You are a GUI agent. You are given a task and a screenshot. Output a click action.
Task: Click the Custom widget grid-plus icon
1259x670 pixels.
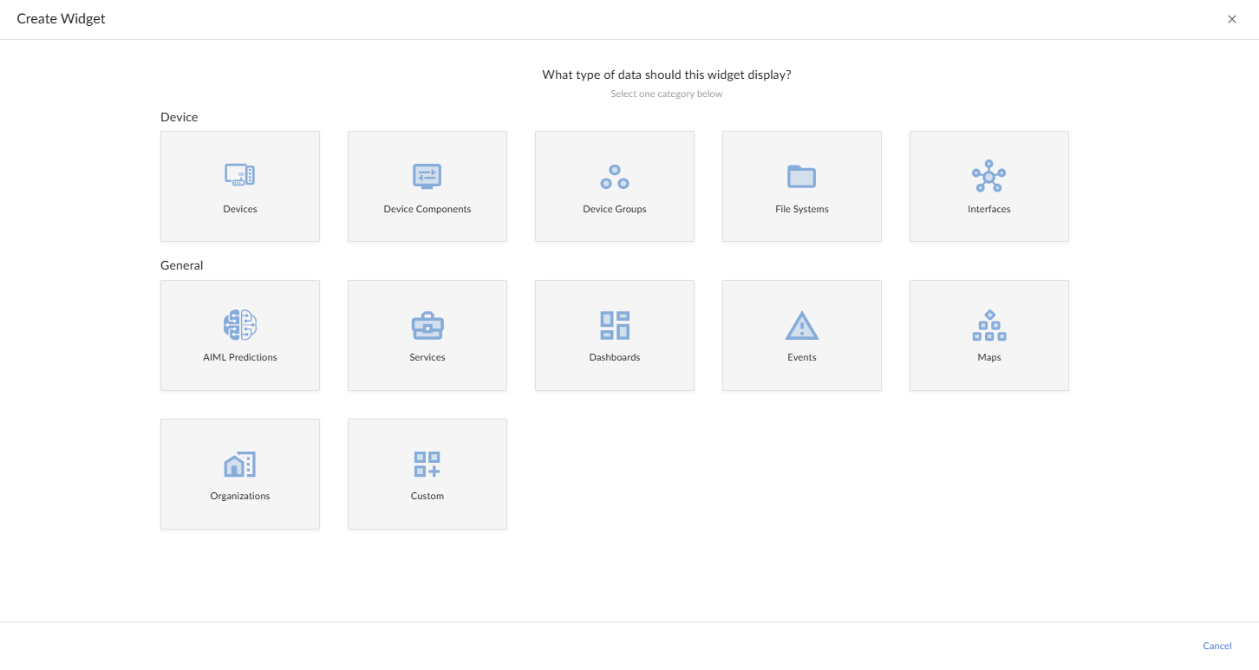[x=427, y=464]
